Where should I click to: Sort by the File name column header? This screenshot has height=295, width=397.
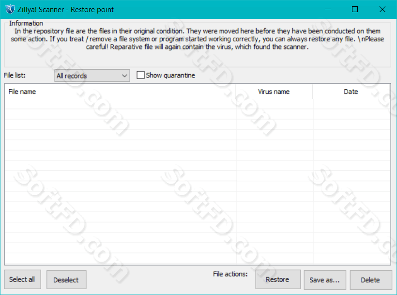click(x=120, y=92)
